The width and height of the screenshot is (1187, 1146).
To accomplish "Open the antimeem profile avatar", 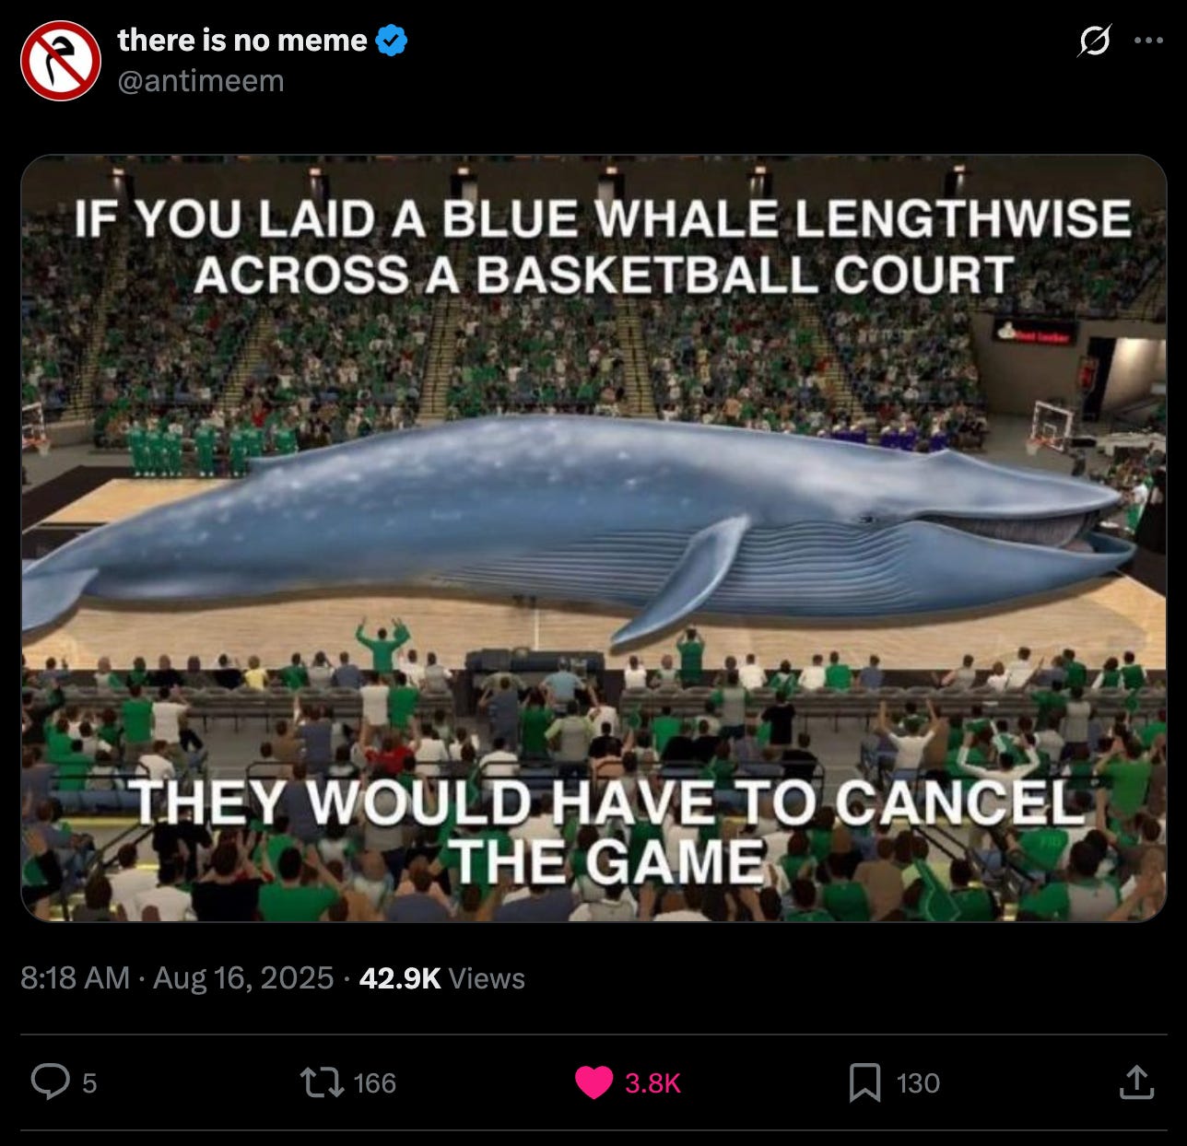I will coord(61,60).
